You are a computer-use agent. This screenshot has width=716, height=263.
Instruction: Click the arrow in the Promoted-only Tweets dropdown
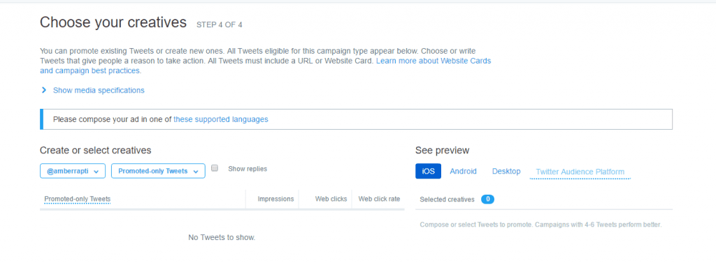coord(196,172)
